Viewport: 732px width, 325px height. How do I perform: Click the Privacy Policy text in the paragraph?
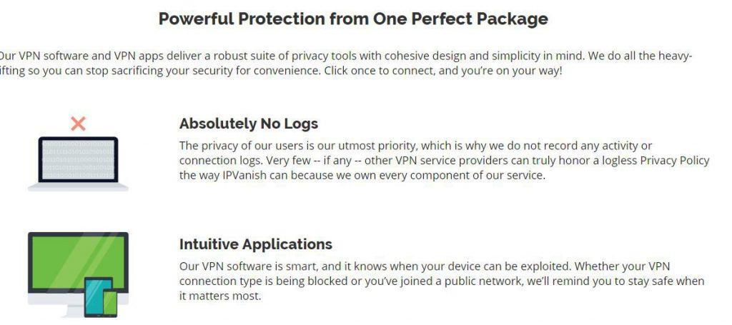coord(675,161)
